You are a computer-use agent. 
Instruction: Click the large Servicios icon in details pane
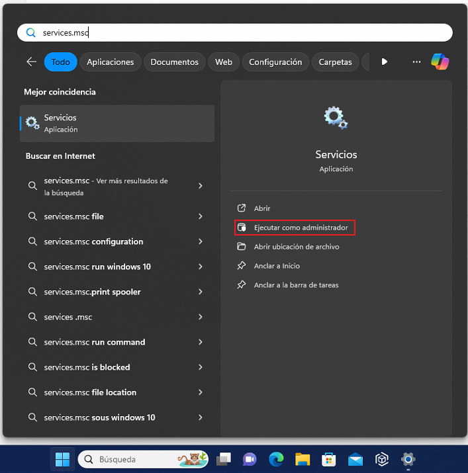(336, 118)
